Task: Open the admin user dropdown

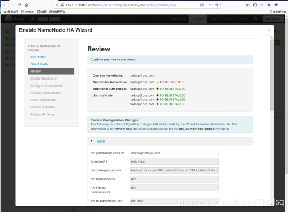Action: click(x=274, y=19)
